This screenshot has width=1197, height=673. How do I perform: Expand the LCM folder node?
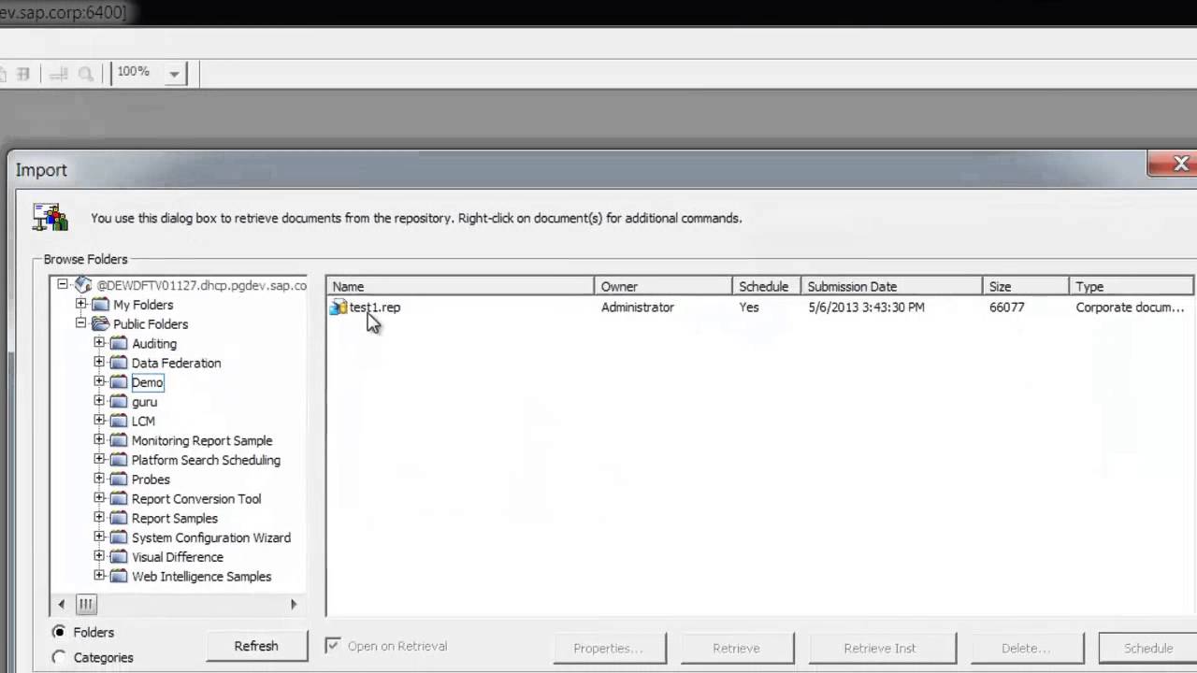pyautogui.click(x=99, y=421)
